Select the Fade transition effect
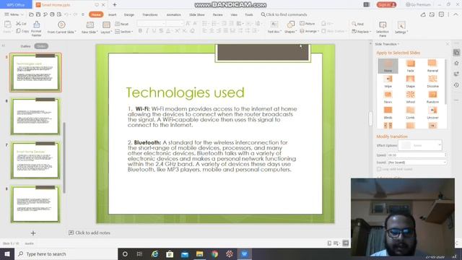 (x=410, y=66)
